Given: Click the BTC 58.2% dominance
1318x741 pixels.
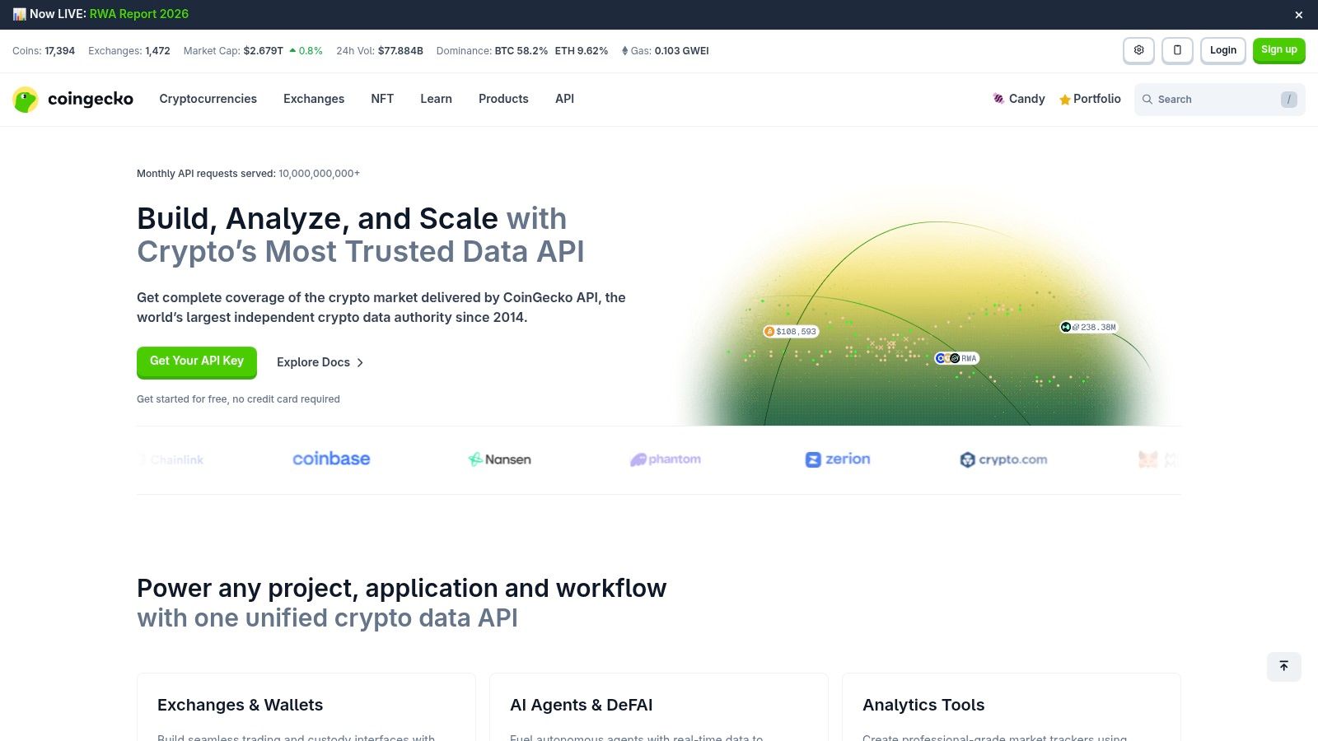Looking at the screenshot, I should [x=521, y=51].
